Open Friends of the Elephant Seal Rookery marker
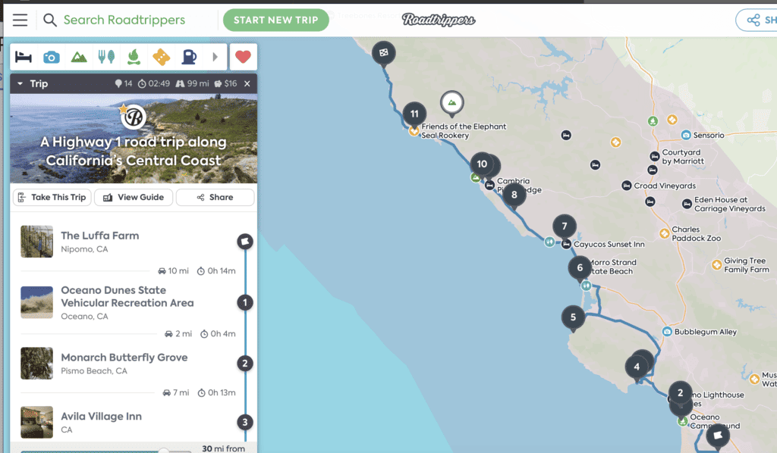The image size is (777, 453). (x=414, y=131)
